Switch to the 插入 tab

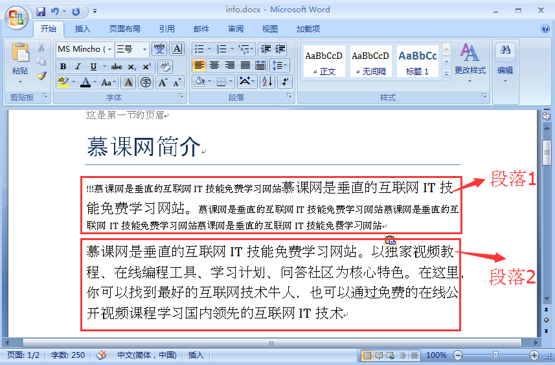pos(82,28)
